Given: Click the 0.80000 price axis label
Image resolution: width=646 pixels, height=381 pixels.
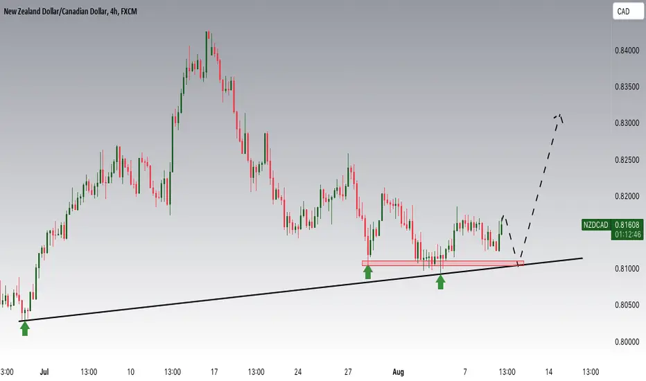Looking at the screenshot, I should tap(627, 342).
